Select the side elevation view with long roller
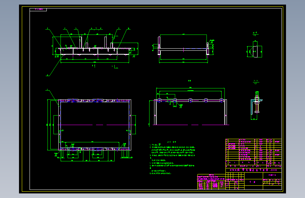Viewport: 305px width, 198px height. click(x=183, y=49)
